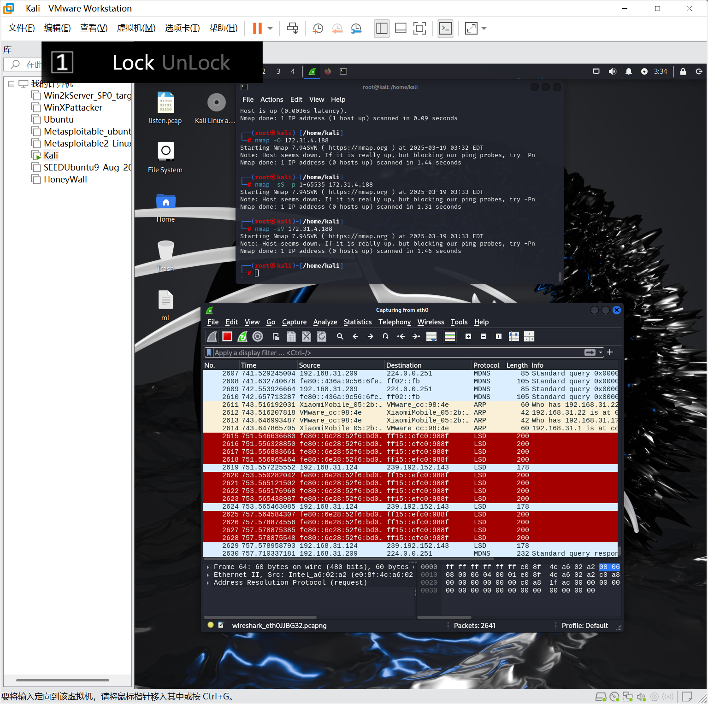Select packet 2611 ARP row
The image size is (708, 704).
click(410, 405)
